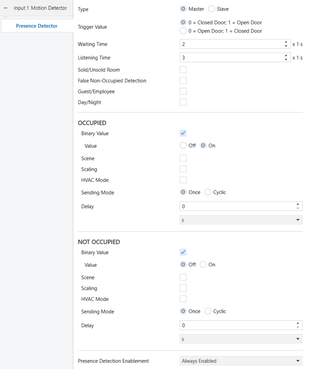This screenshot has width=309, height=369.
Task: Set OCCUPIED Value to On
Action: pos(203,145)
